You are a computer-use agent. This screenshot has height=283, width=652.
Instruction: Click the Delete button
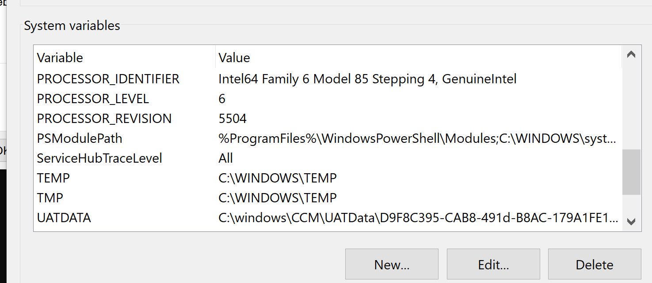[594, 264]
